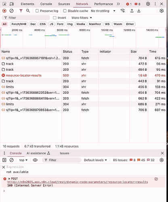168x202 pixels.
Task: Sort requests by Size column header
Action: [x=139, y=52]
